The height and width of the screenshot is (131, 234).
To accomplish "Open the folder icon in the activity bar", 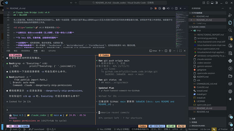I will (230, 76).
